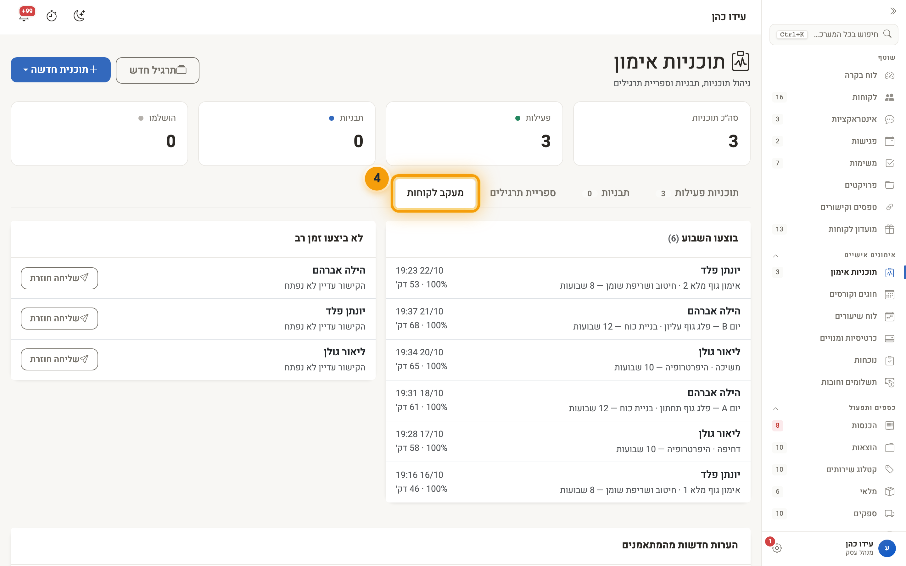Open קטלוג שירותים in the sidebar
The image size is (906, 566).
pos(833,469)
